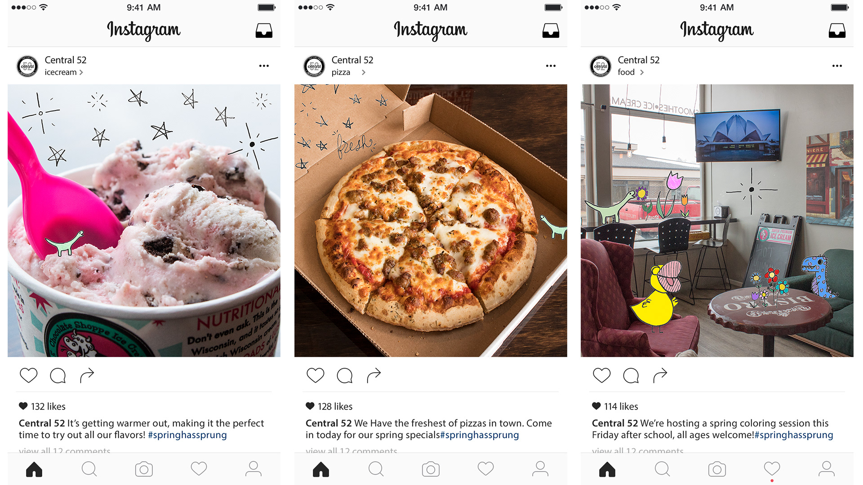Viewport: 863px width, 485px height.
Task: Open the inbox icon on the icecream post screen
Action: [x=264, y=31]
